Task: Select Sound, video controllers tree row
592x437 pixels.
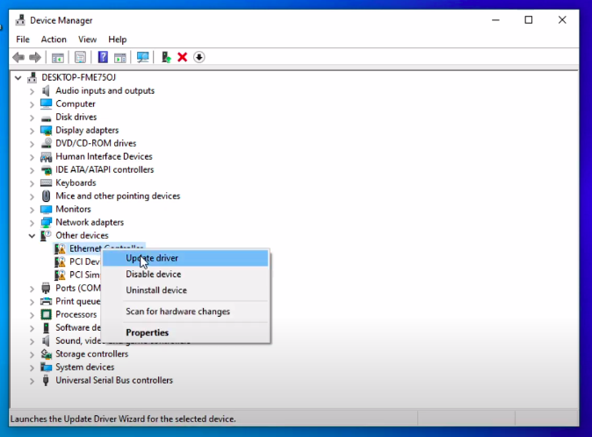Action: (x=78, y=340)
